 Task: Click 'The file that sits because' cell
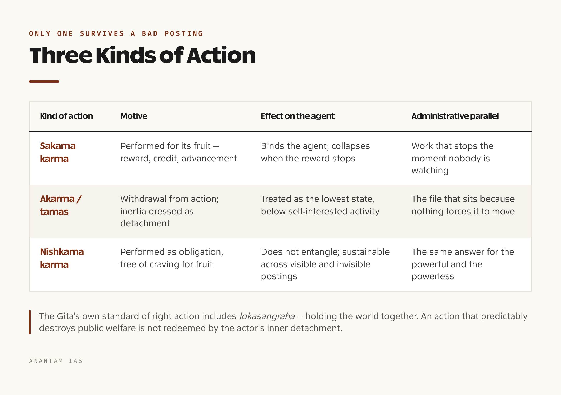click(x=463, y=205)
